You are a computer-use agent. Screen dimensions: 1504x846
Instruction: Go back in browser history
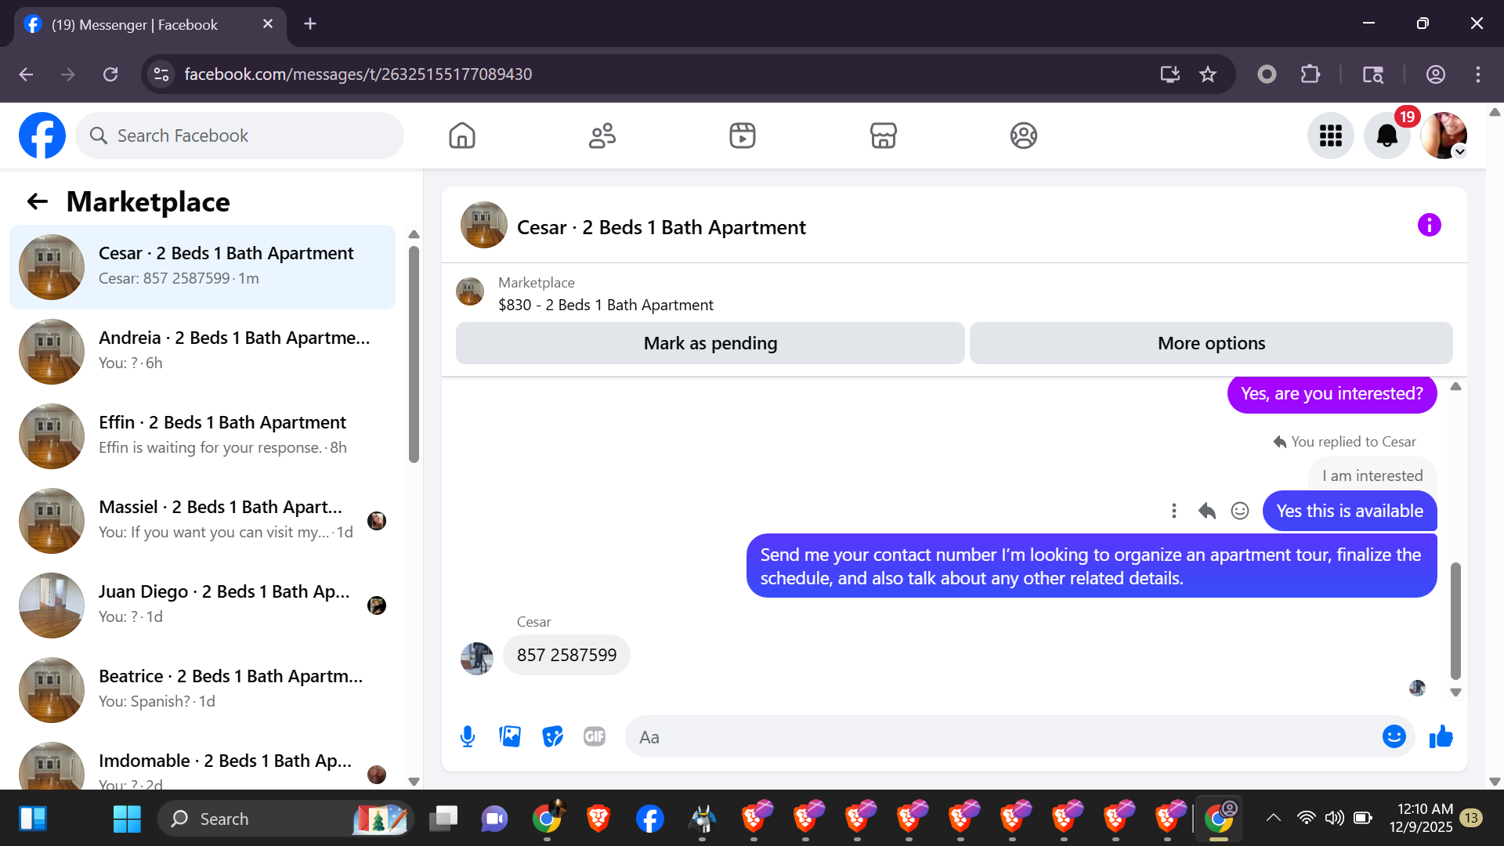click(26, 74)
